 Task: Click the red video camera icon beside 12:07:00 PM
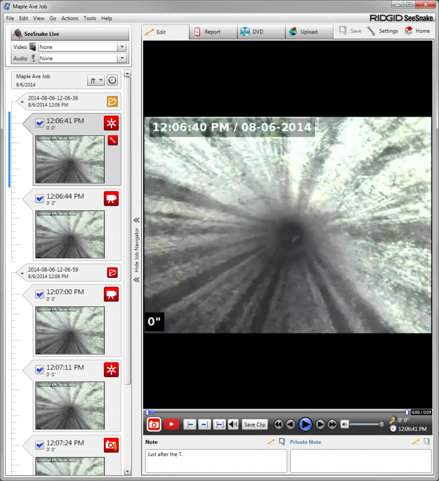(x=111, y=294)
